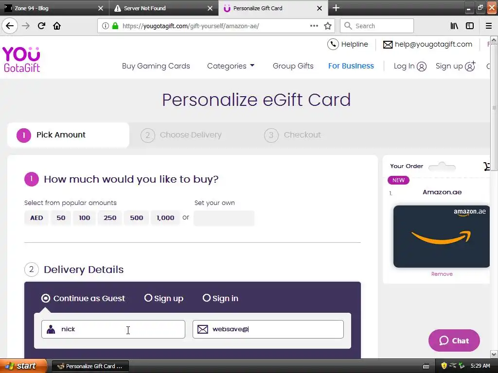Open the For Business link

point(351,66)
